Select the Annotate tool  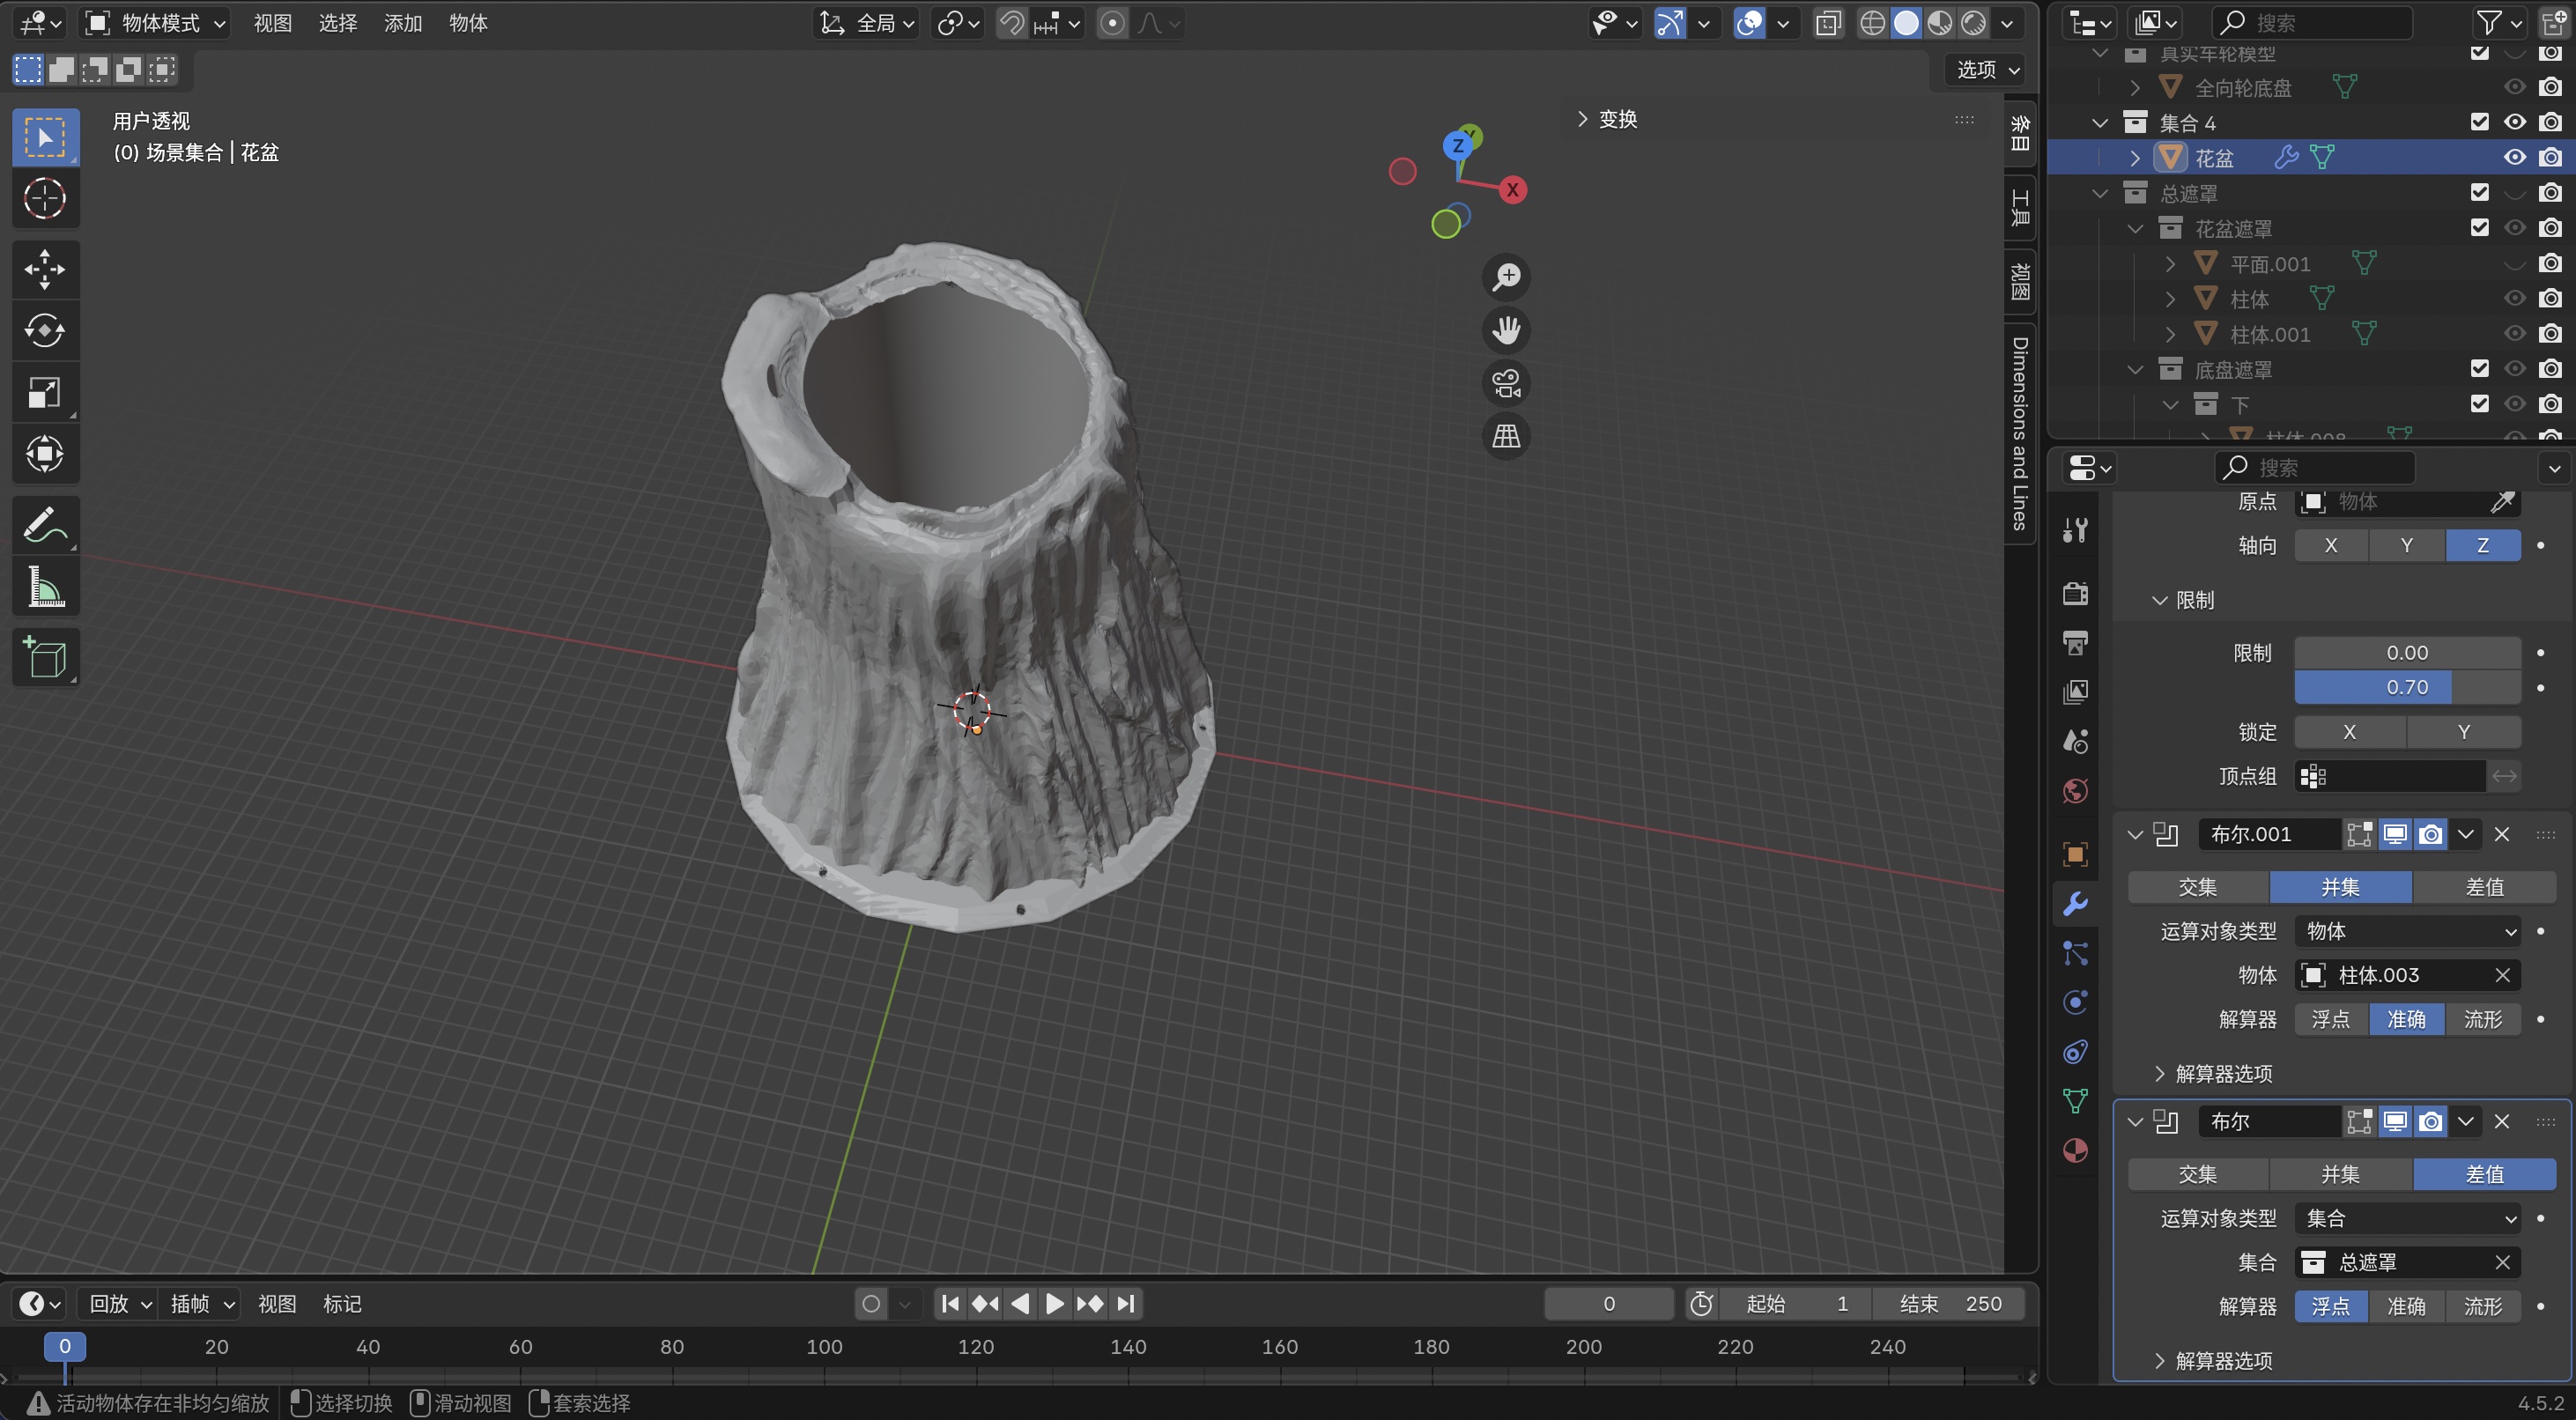coord(45,525)
